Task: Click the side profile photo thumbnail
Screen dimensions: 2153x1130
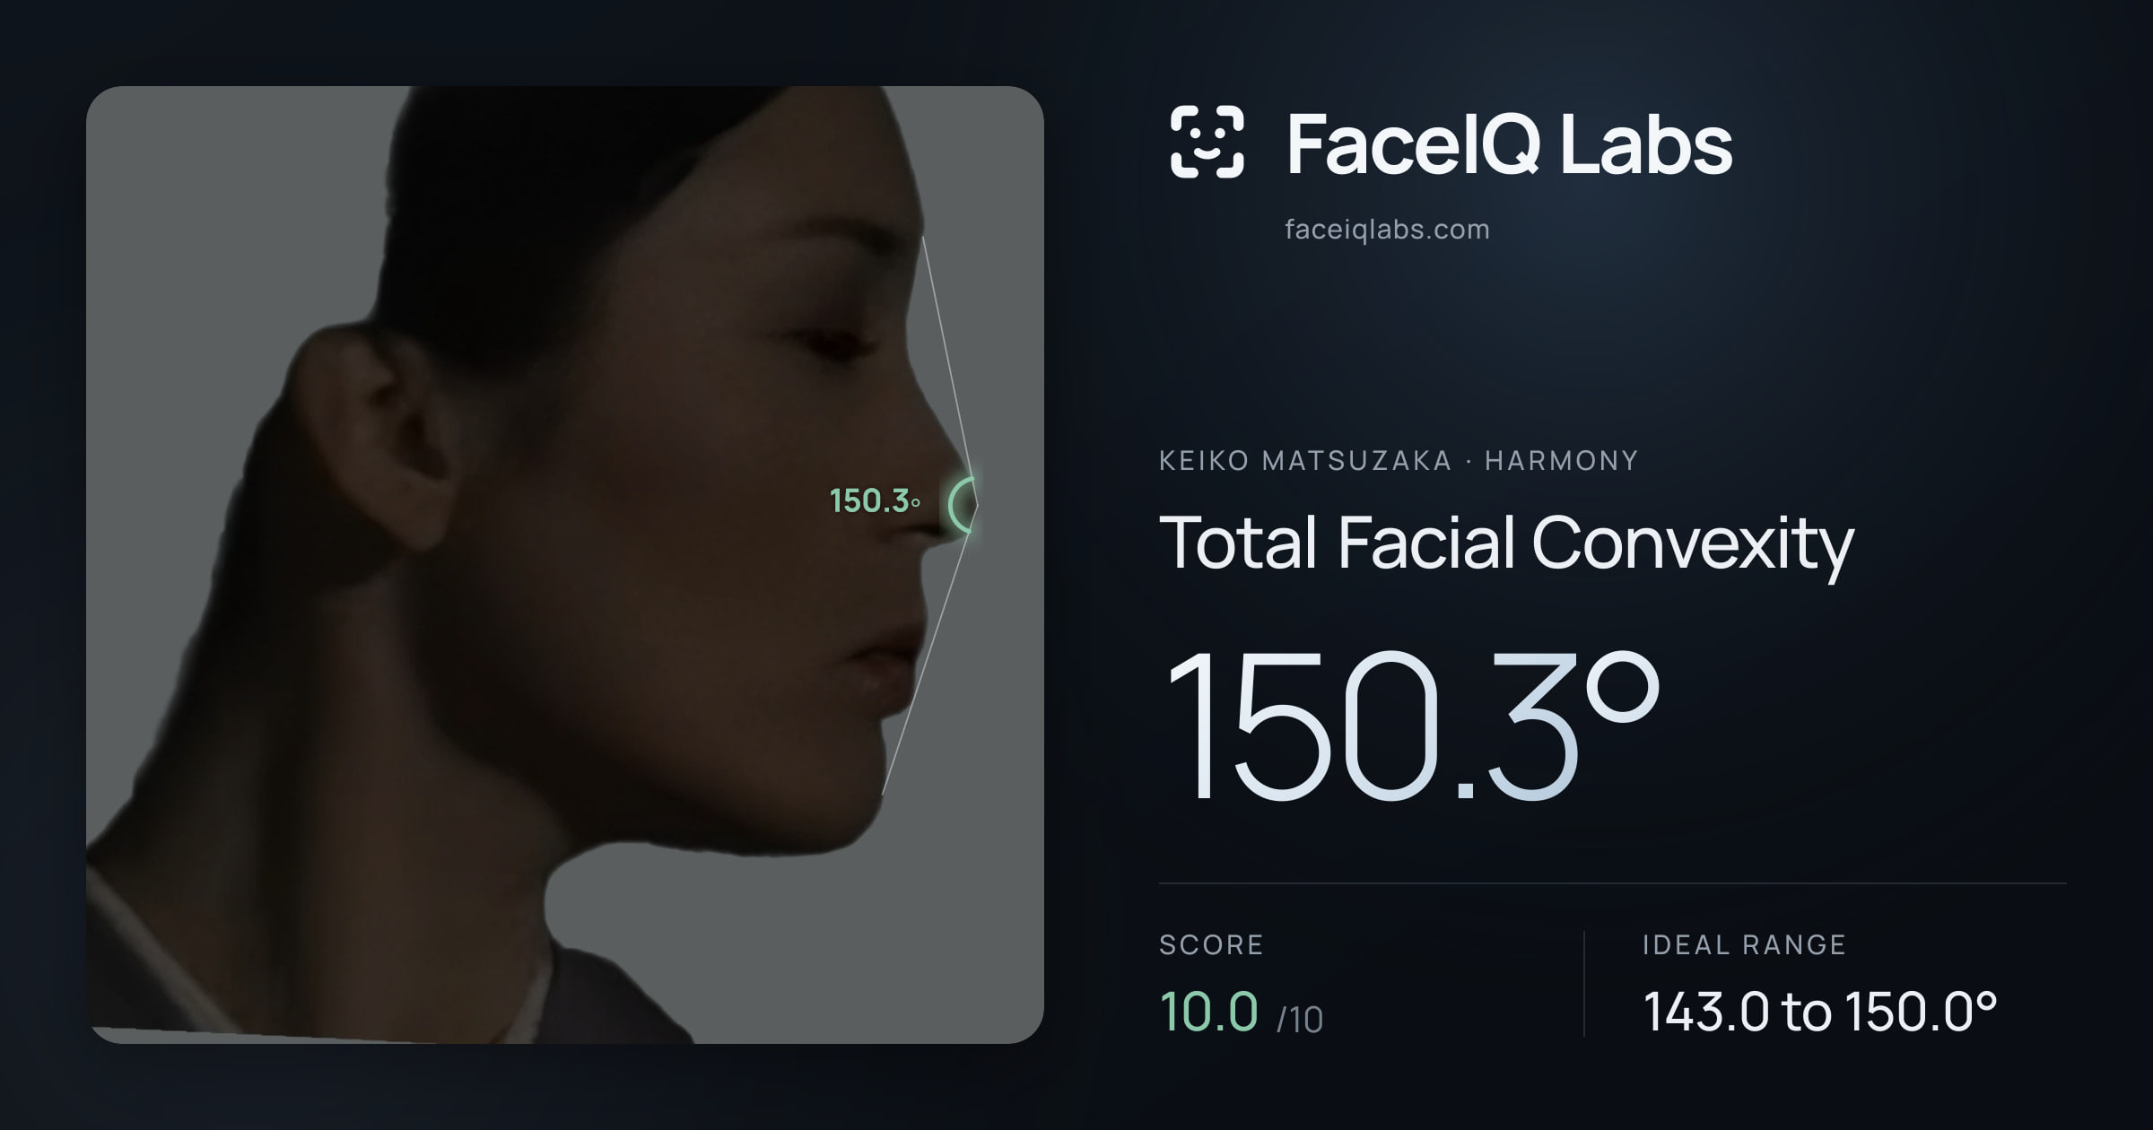Action: (565, 565)
